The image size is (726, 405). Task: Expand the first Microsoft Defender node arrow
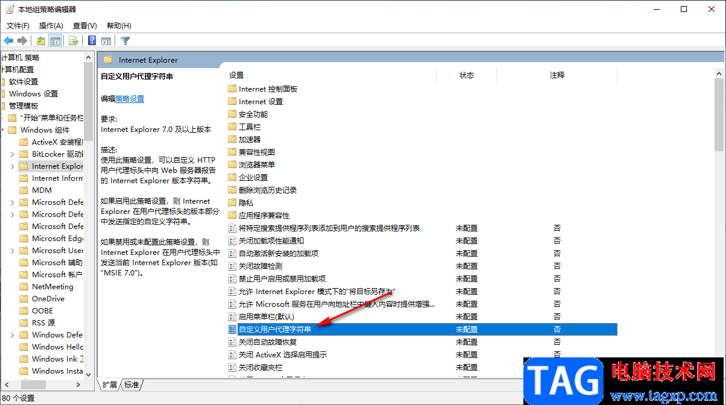(x=13, y=202)
